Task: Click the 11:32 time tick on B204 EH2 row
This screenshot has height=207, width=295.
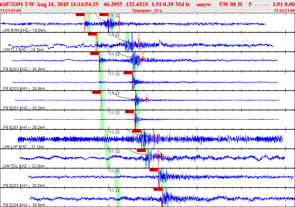Action: pos(115,190)
